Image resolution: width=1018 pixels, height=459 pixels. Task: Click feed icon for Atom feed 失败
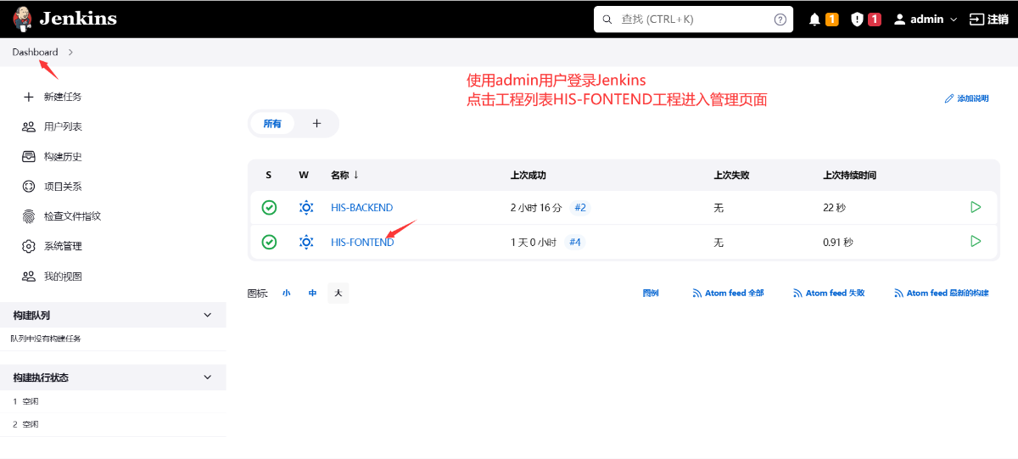pos(798,294)
